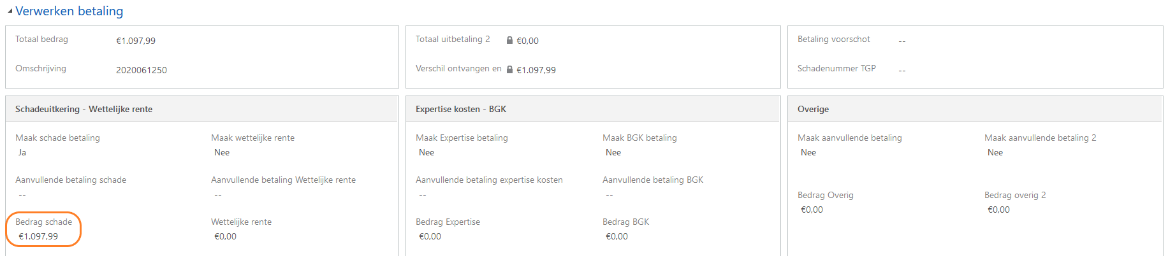The image size is (1168, 256).
Task: Select the Betaling voorschot empty value
Action: click(902, 41)
